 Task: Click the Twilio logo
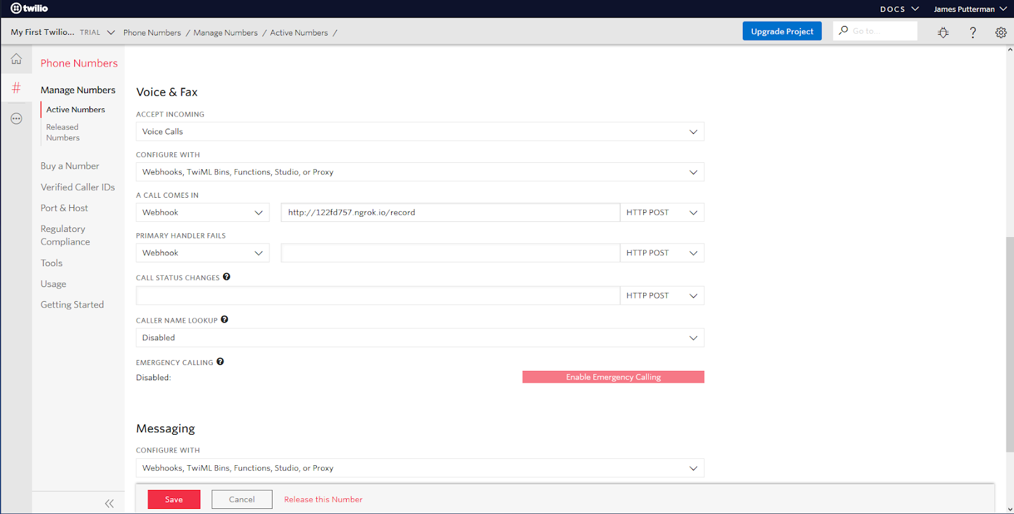click(x=29, y=8)
